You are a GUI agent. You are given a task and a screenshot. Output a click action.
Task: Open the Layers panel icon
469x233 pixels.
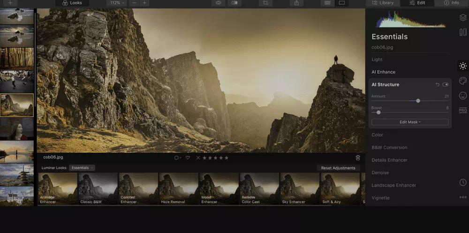click(463, 18)
